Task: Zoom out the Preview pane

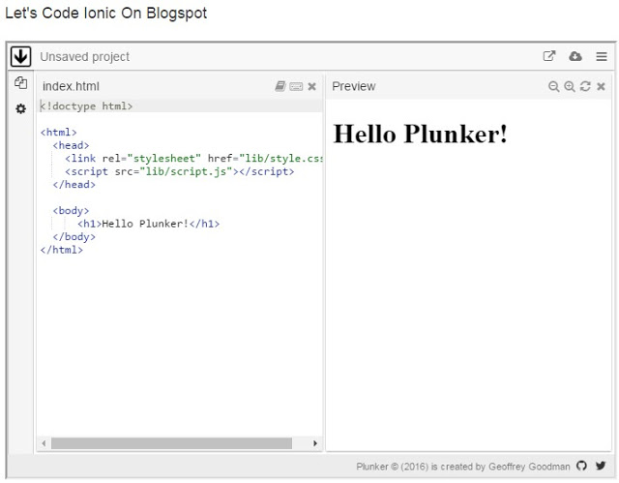Action: click(x=553, y=86)
